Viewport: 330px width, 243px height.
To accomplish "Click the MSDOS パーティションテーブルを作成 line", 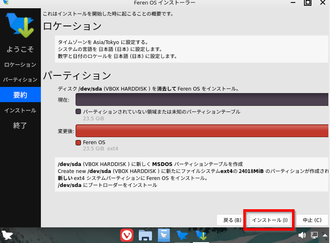I will (x=150, y=164).
